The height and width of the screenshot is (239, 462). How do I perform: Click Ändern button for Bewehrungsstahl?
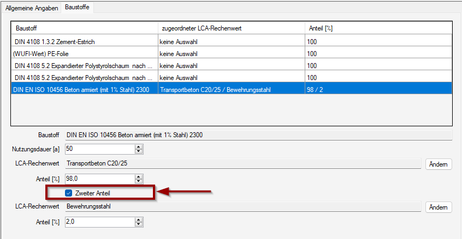point(439,207)
